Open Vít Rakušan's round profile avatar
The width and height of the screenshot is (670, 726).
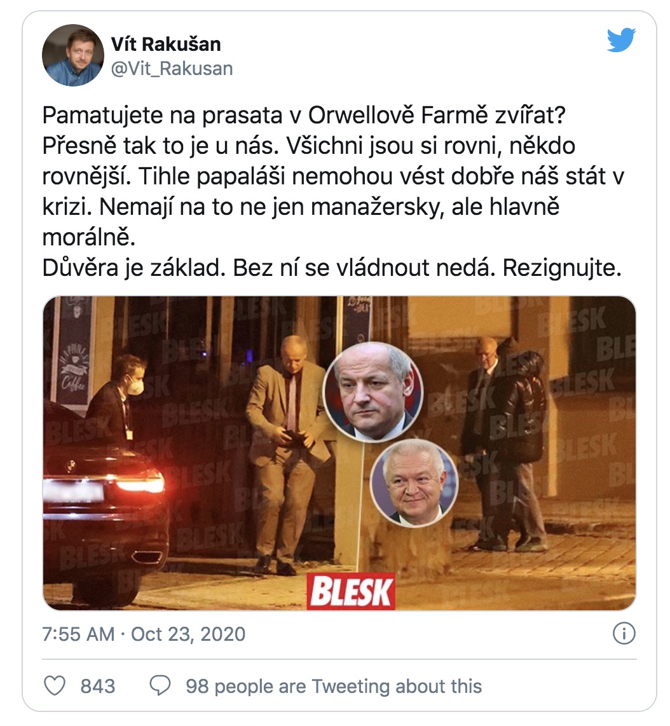click(x=72, y=55)
